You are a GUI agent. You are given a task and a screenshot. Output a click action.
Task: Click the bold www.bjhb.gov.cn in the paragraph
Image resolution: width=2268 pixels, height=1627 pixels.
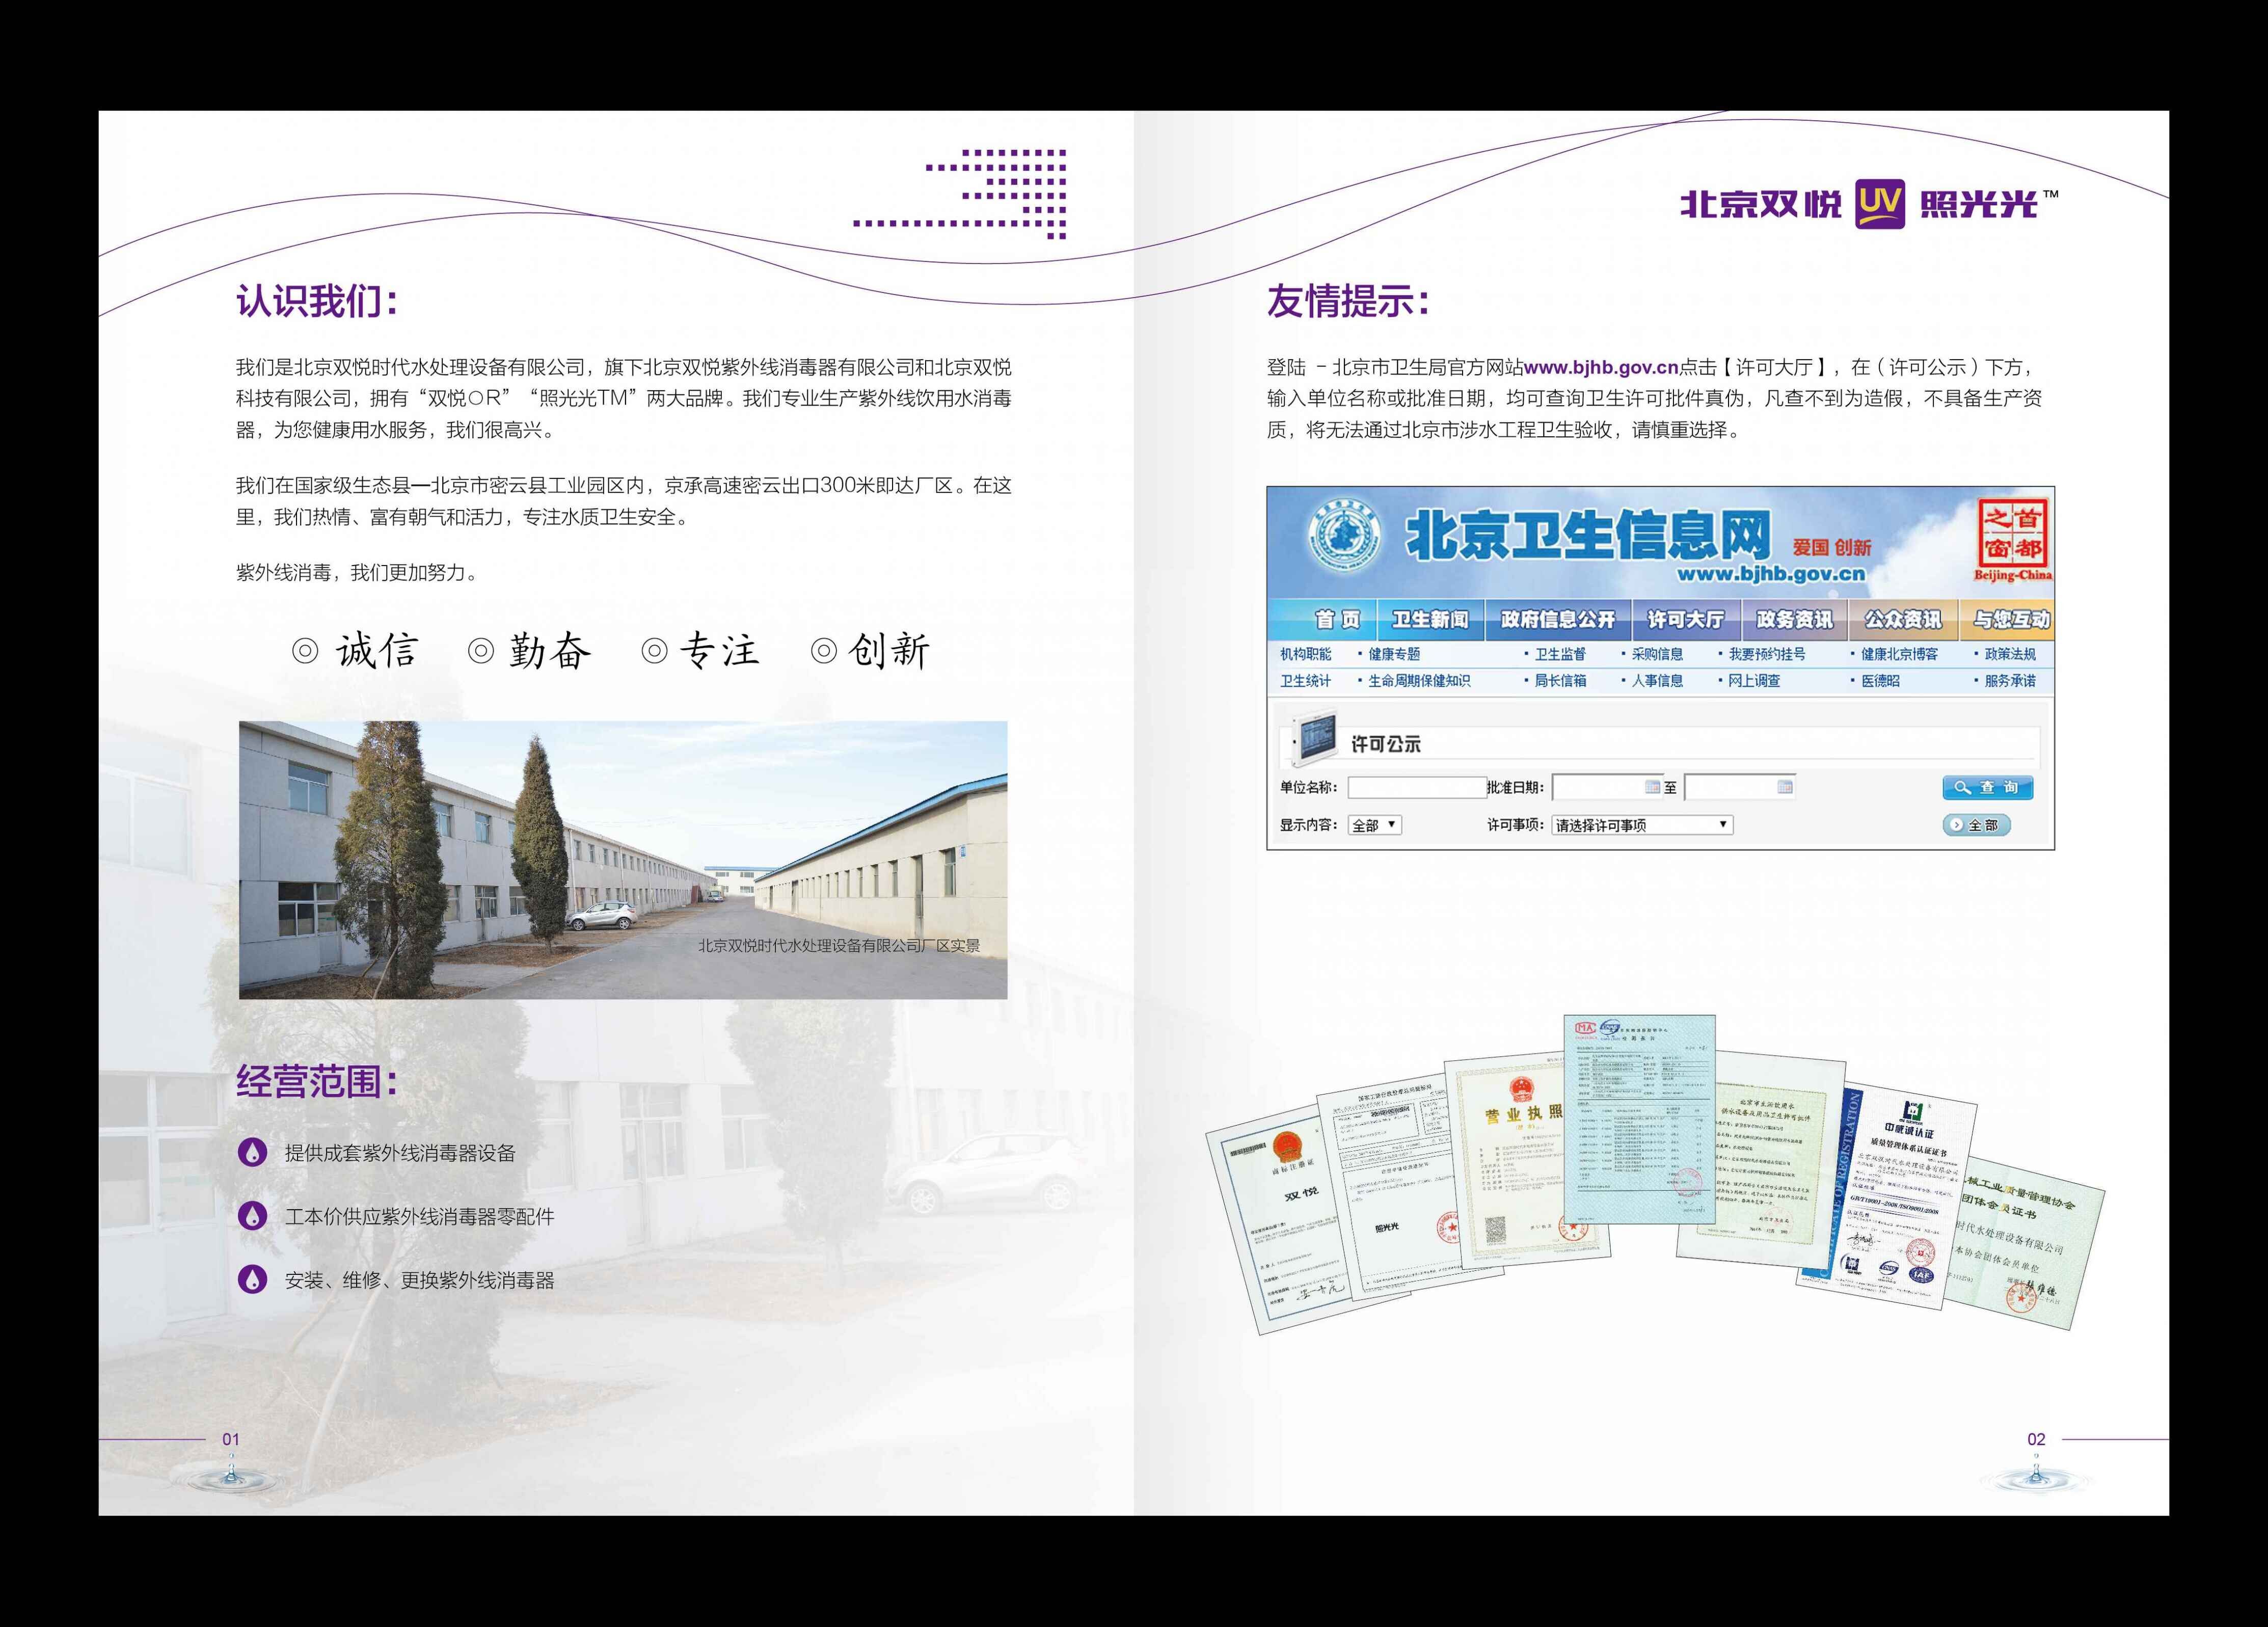(1601, 367)
